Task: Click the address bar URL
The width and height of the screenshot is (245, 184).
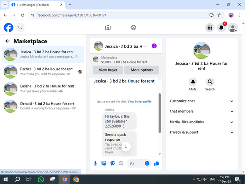Action: (72, 15)
